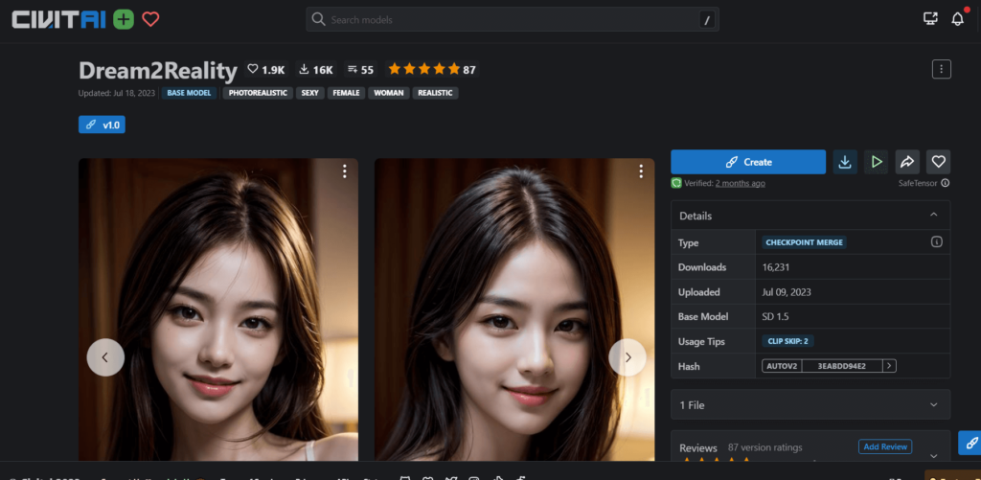Go to next image in carousel
The height and width of the screenshot is (480, 981).
point(627,357)
